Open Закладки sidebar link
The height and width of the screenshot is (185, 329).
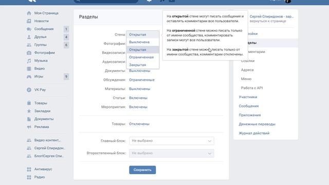(42, 111)
